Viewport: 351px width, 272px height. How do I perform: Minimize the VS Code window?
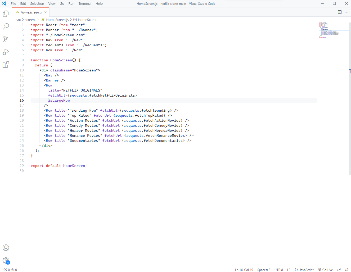pos(322,3)
